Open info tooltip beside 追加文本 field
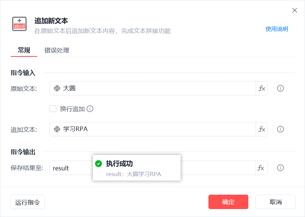The image size is (305, 217). point(280,129)
